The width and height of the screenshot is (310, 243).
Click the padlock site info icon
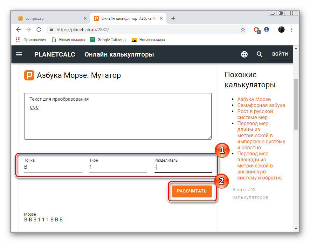(x=52, y=30)
